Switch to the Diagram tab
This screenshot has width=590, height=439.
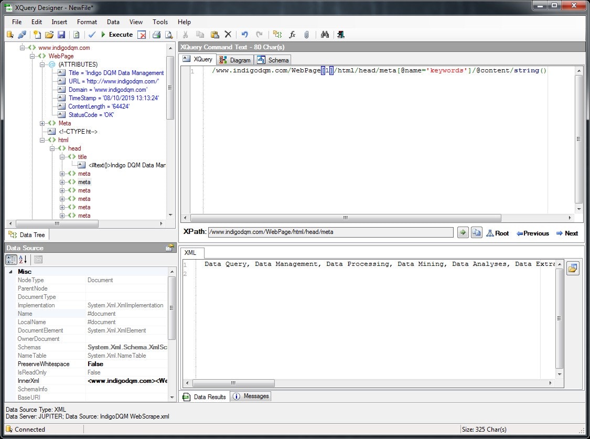tap(234, 59)
